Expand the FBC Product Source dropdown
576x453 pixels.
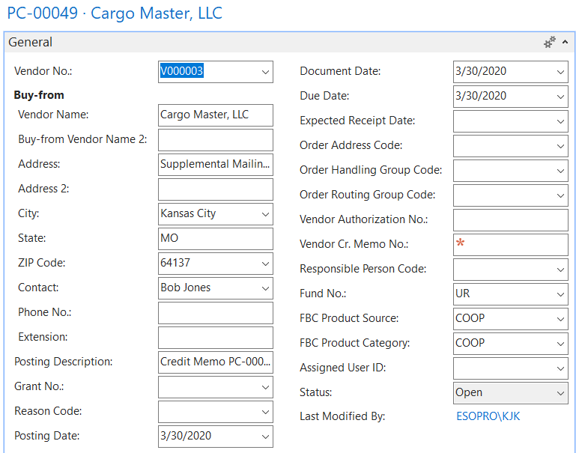pos(560,319)
